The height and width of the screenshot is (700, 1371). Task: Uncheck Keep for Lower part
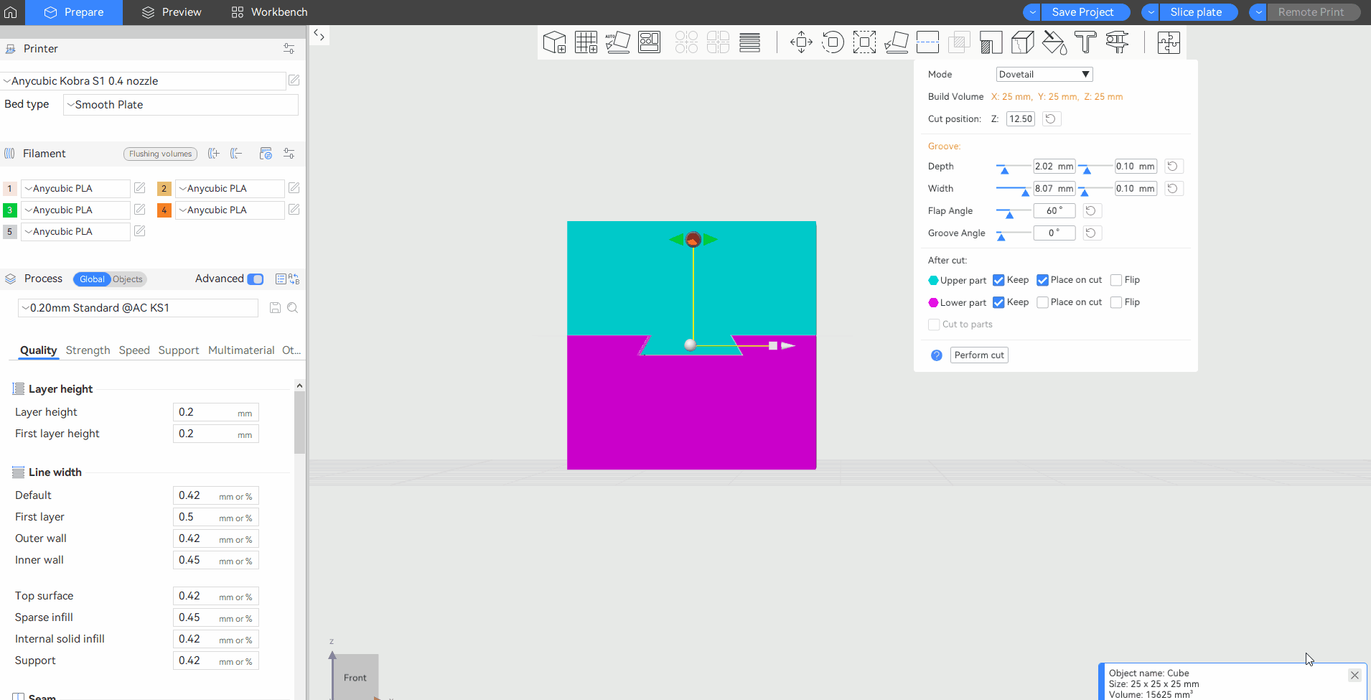pyautogui.click(x=998, y=302)
